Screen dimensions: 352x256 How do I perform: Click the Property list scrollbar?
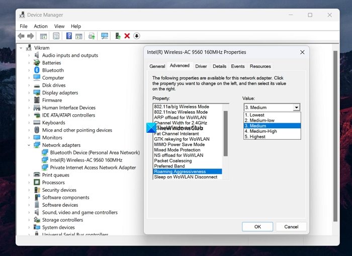tap(226, 133)
